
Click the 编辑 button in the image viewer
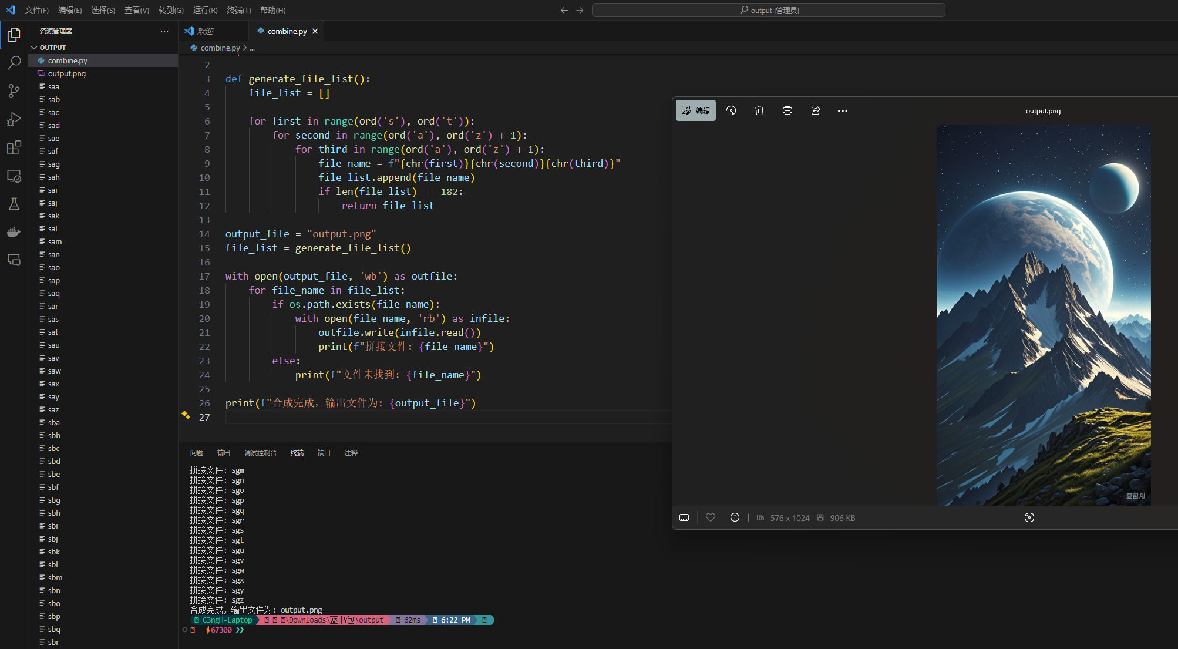pos(696,110)
